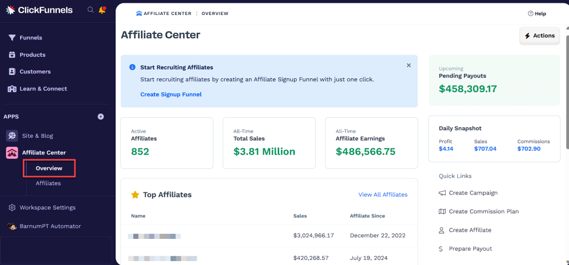Screen dimensions: 569x265
Task: Click the BarnumPT Automator avatar
Action: click(x=12, y=226)
